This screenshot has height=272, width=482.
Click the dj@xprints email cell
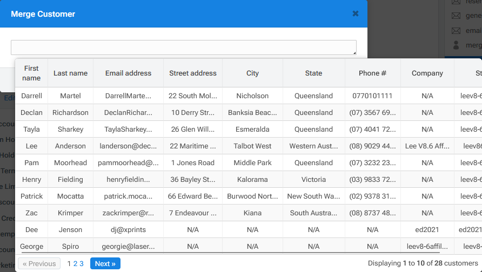point(128,229)
